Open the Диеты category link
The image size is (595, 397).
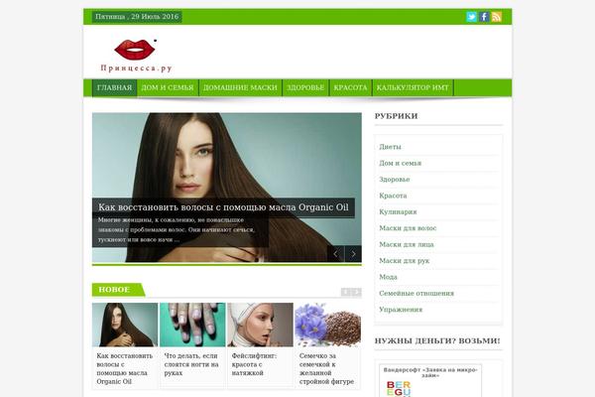click(390, 147)
